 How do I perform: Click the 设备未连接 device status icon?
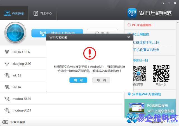pos(5,122)
